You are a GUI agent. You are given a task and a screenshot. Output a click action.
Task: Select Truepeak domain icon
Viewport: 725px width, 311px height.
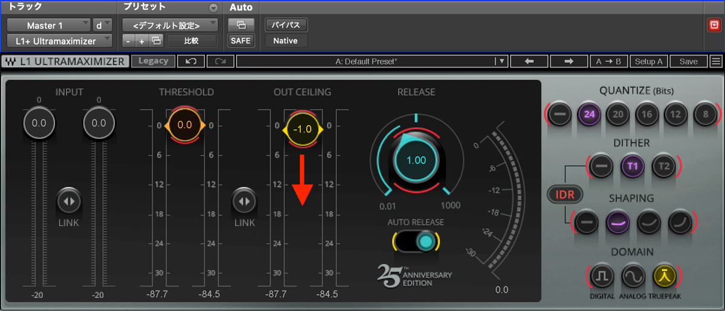click(664, 276)
